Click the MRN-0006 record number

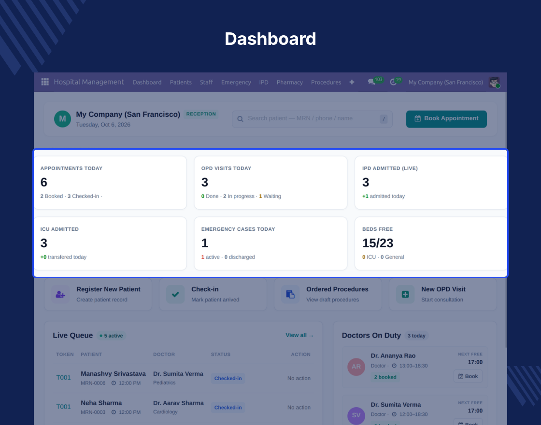click(x=93, y=383)
